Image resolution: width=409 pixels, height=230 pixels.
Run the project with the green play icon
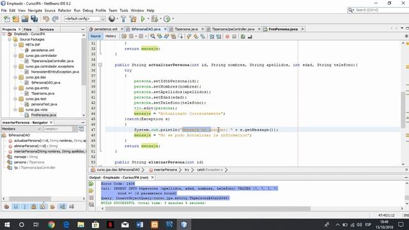(x=143, y=19)
